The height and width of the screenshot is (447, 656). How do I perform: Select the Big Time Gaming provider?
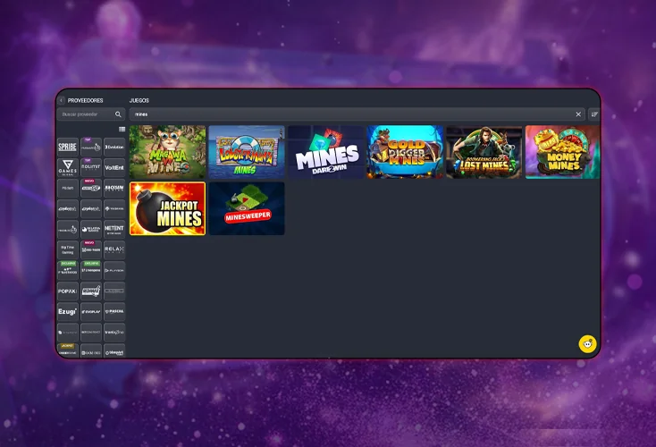pyautogui.click(x=68, y=249)
